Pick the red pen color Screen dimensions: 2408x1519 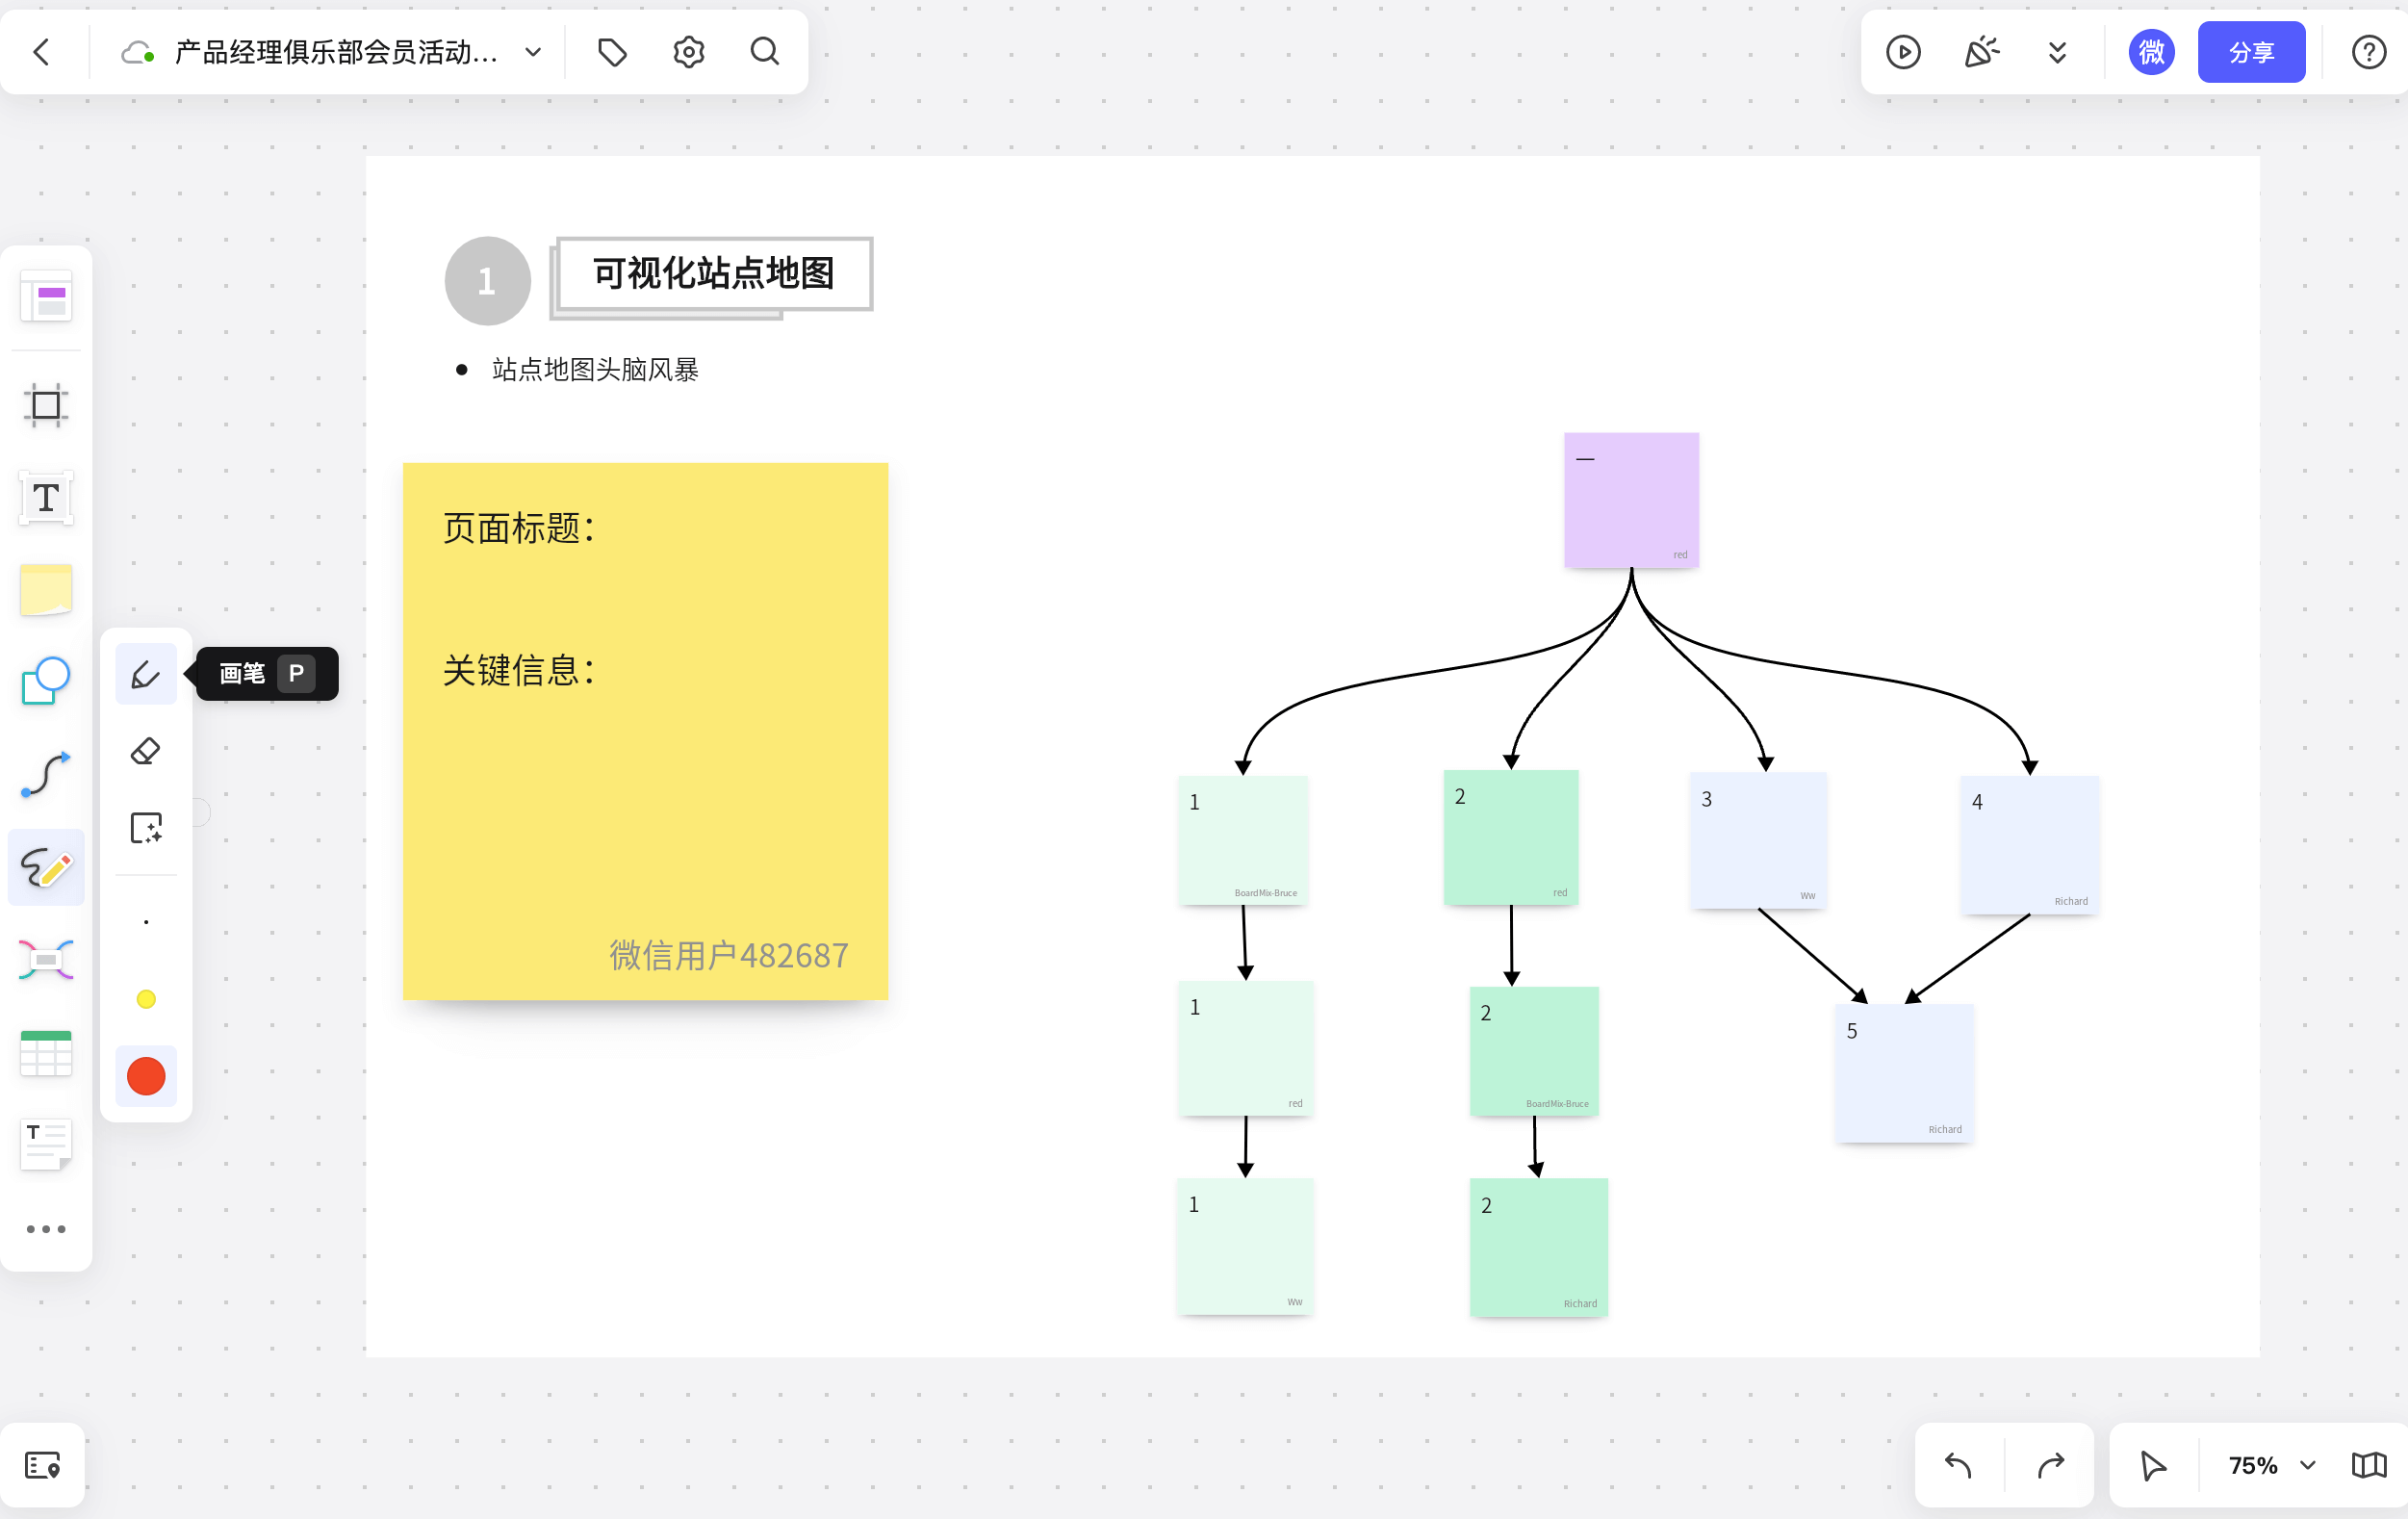[x=146, y=1076]
